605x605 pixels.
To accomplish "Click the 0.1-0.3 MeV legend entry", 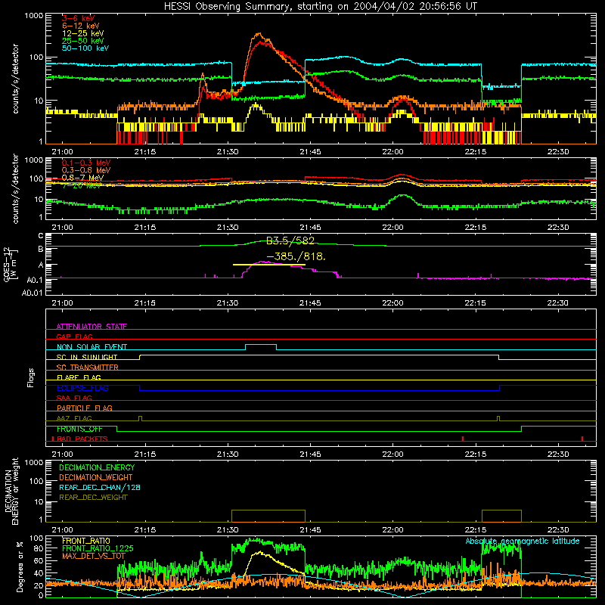I will tap(86, 163).
